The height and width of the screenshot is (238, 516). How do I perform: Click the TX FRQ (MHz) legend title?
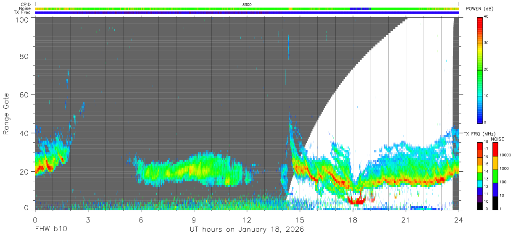point(480,133)
